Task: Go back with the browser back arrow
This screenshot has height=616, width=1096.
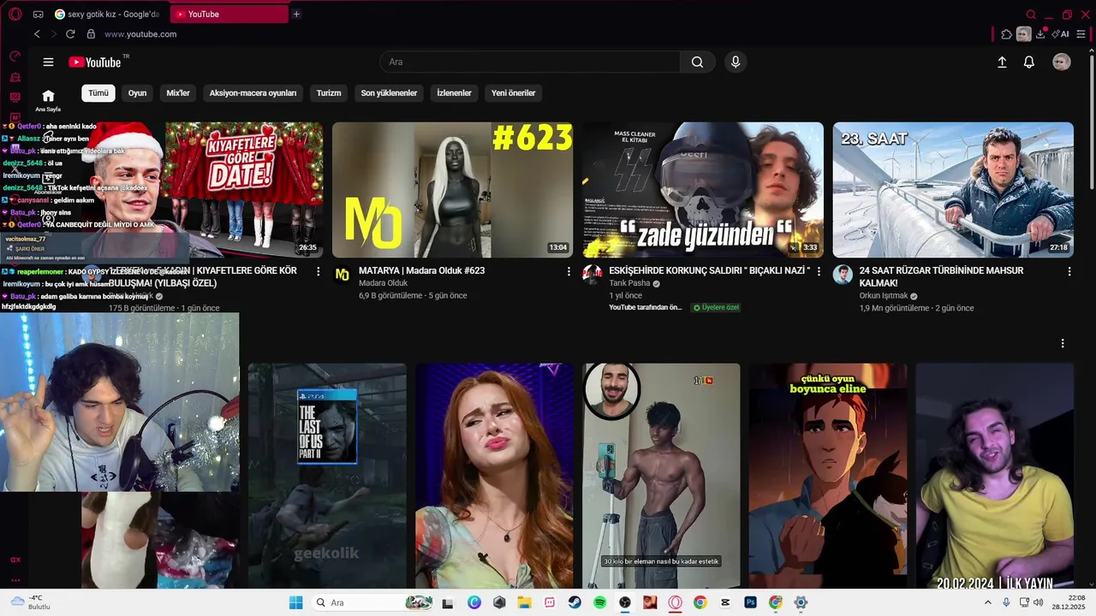Action: 37,34
